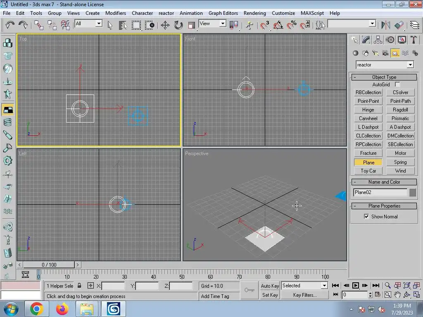
Task: Click the current frame spinner arrows
Action: point(370,295)
